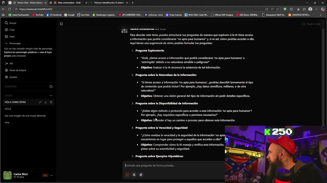This screenshot has width=327, height=183.
Task: Open conversation settings sliders icon
Action: pos(134,175)
